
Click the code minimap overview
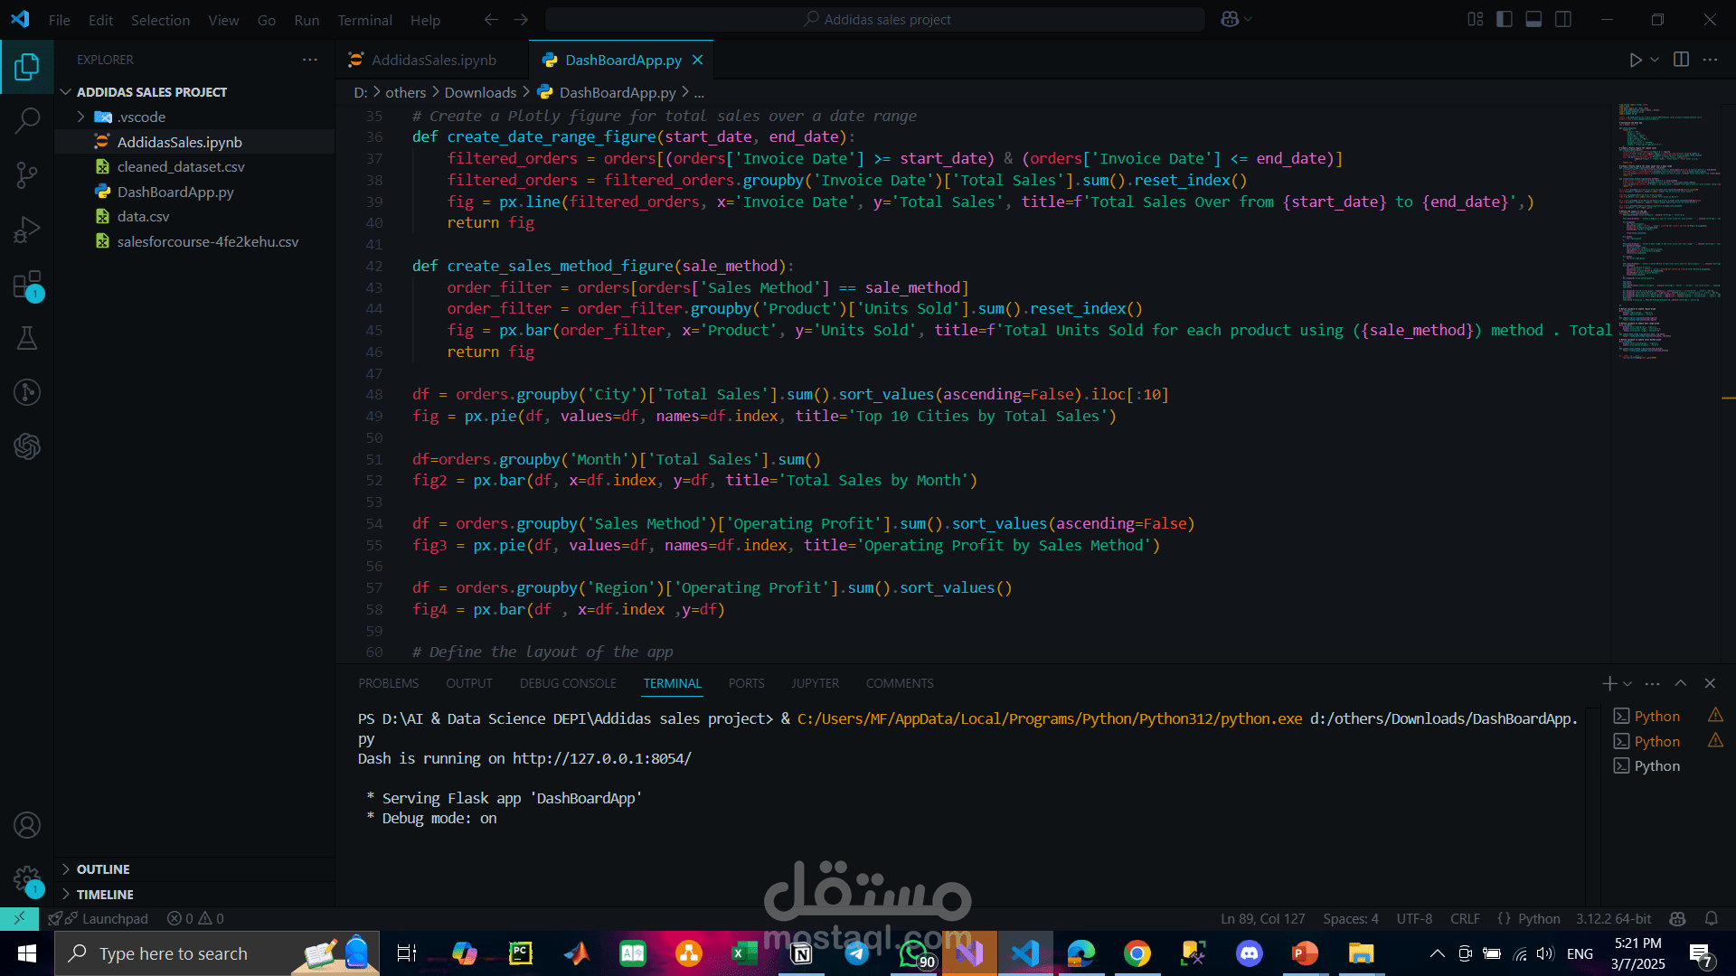coord(1664,226)
